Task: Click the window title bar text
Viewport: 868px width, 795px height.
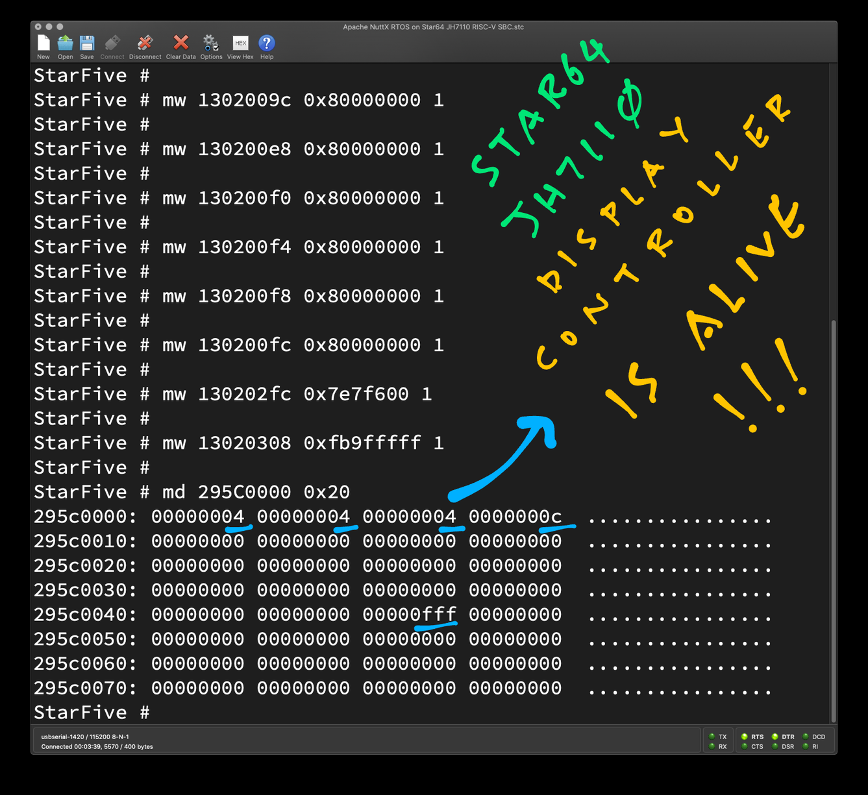Action: tap(433, 27)
